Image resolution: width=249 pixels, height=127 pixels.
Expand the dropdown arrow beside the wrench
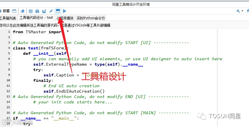click(x=242, y=11)
